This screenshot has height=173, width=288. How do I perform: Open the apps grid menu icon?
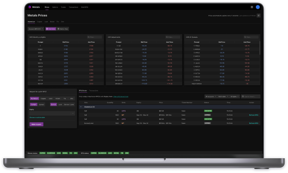click(252, 7)
